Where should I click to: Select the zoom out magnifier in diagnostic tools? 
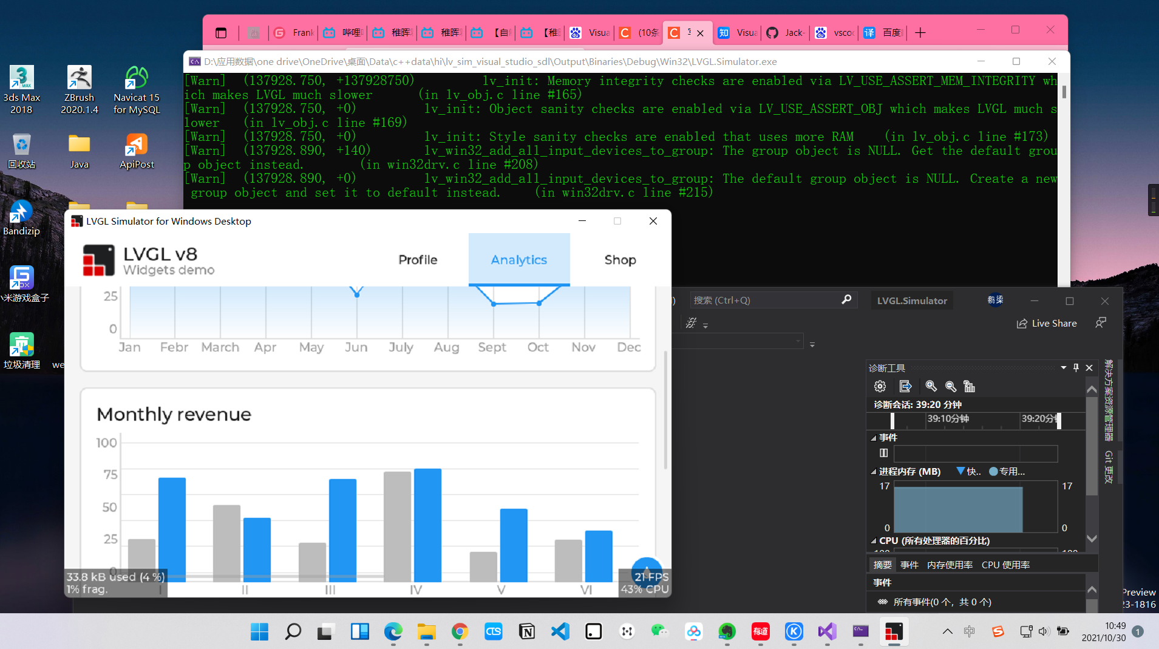[x=951, y=386]
